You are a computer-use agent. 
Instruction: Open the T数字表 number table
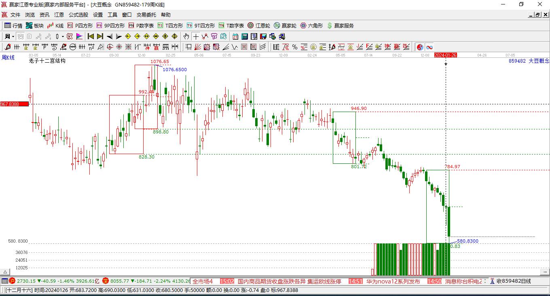tap(231, 25)
